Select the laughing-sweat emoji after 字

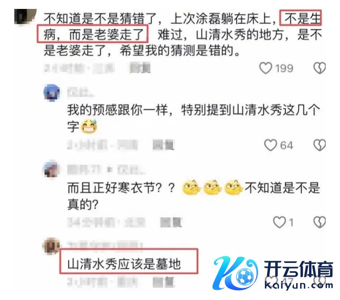pyautogui.click(x=89, y=126)
